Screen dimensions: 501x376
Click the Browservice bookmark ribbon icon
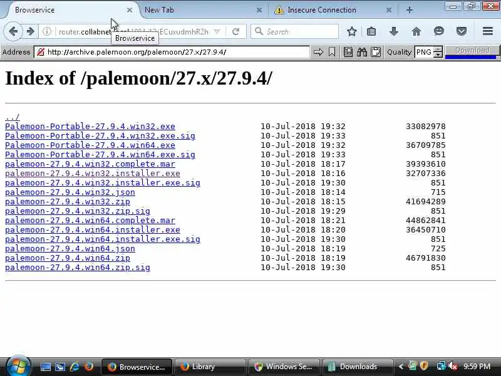(332, 52)
